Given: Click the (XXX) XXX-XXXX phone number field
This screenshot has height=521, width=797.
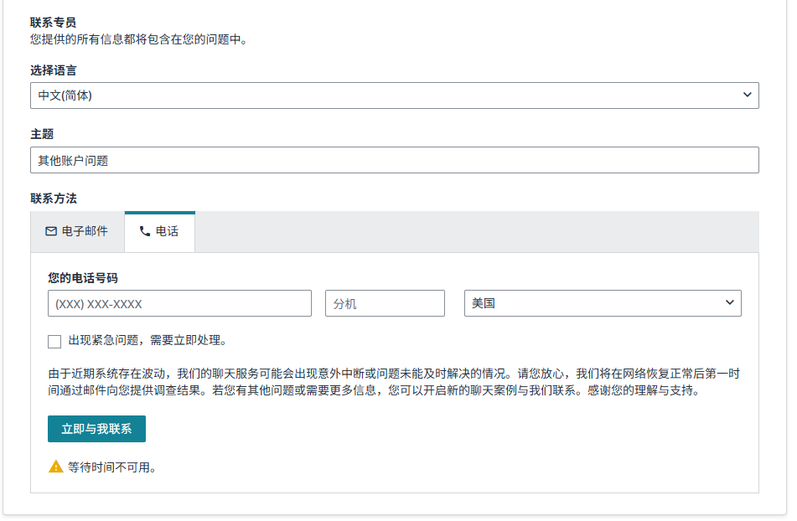Looking at the screenshot, I should [x=179, y=303].
